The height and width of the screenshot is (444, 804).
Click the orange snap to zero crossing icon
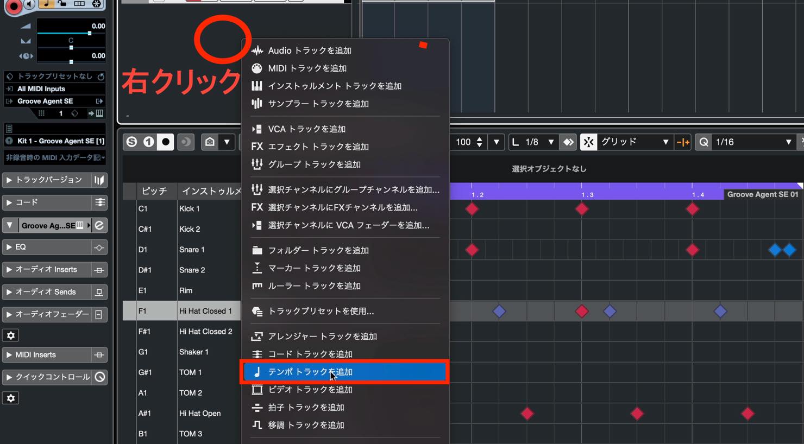[682, 142]
